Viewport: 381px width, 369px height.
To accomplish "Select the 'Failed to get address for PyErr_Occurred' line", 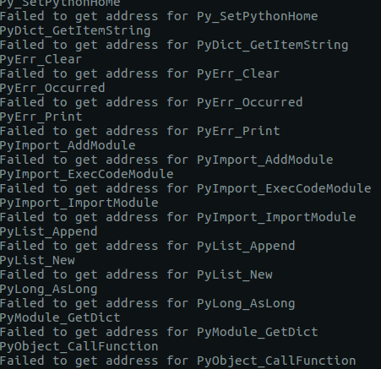I will 151,102.
